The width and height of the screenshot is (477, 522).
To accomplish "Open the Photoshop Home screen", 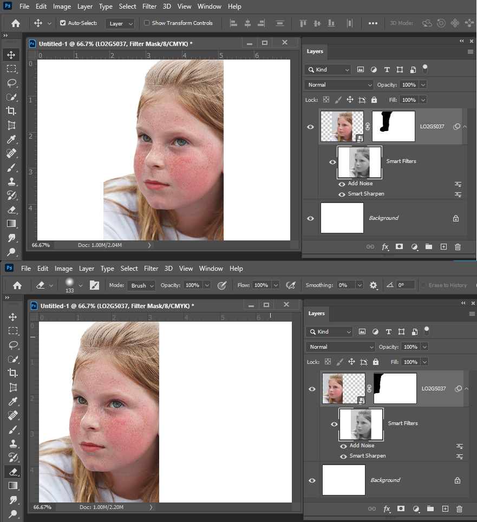I will click(15, 23).
